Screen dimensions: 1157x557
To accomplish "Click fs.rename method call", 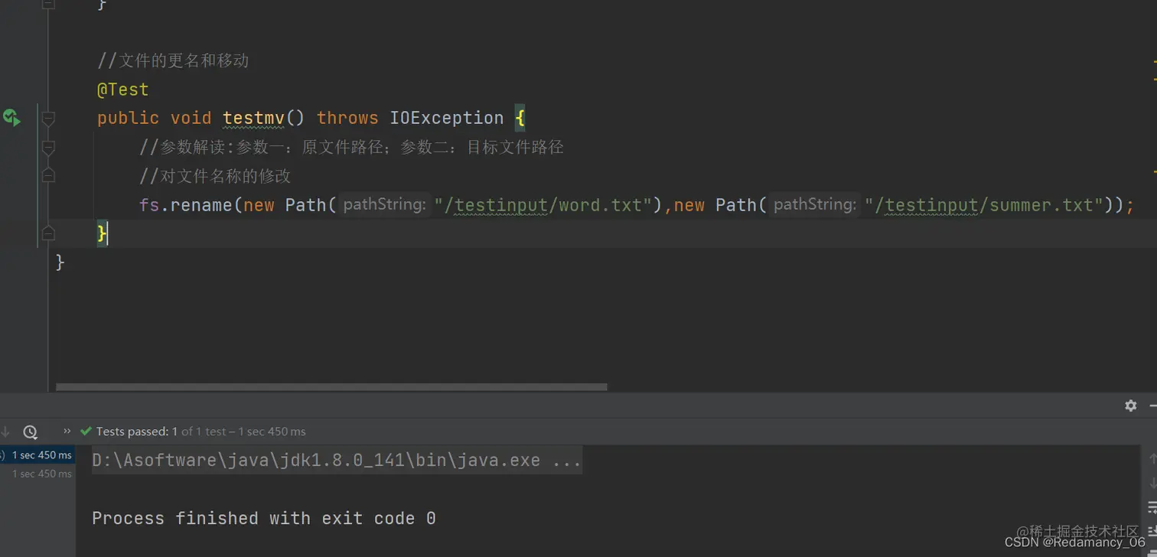I will pyautogui.click(x=185, y=205).
